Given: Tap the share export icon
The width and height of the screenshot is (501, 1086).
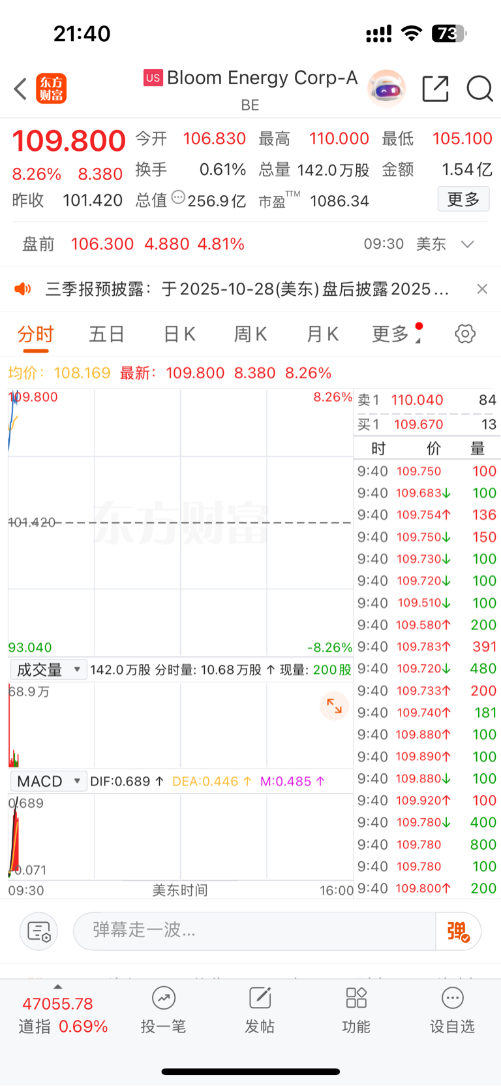Looking at the screenshot, I should point(436,89).
